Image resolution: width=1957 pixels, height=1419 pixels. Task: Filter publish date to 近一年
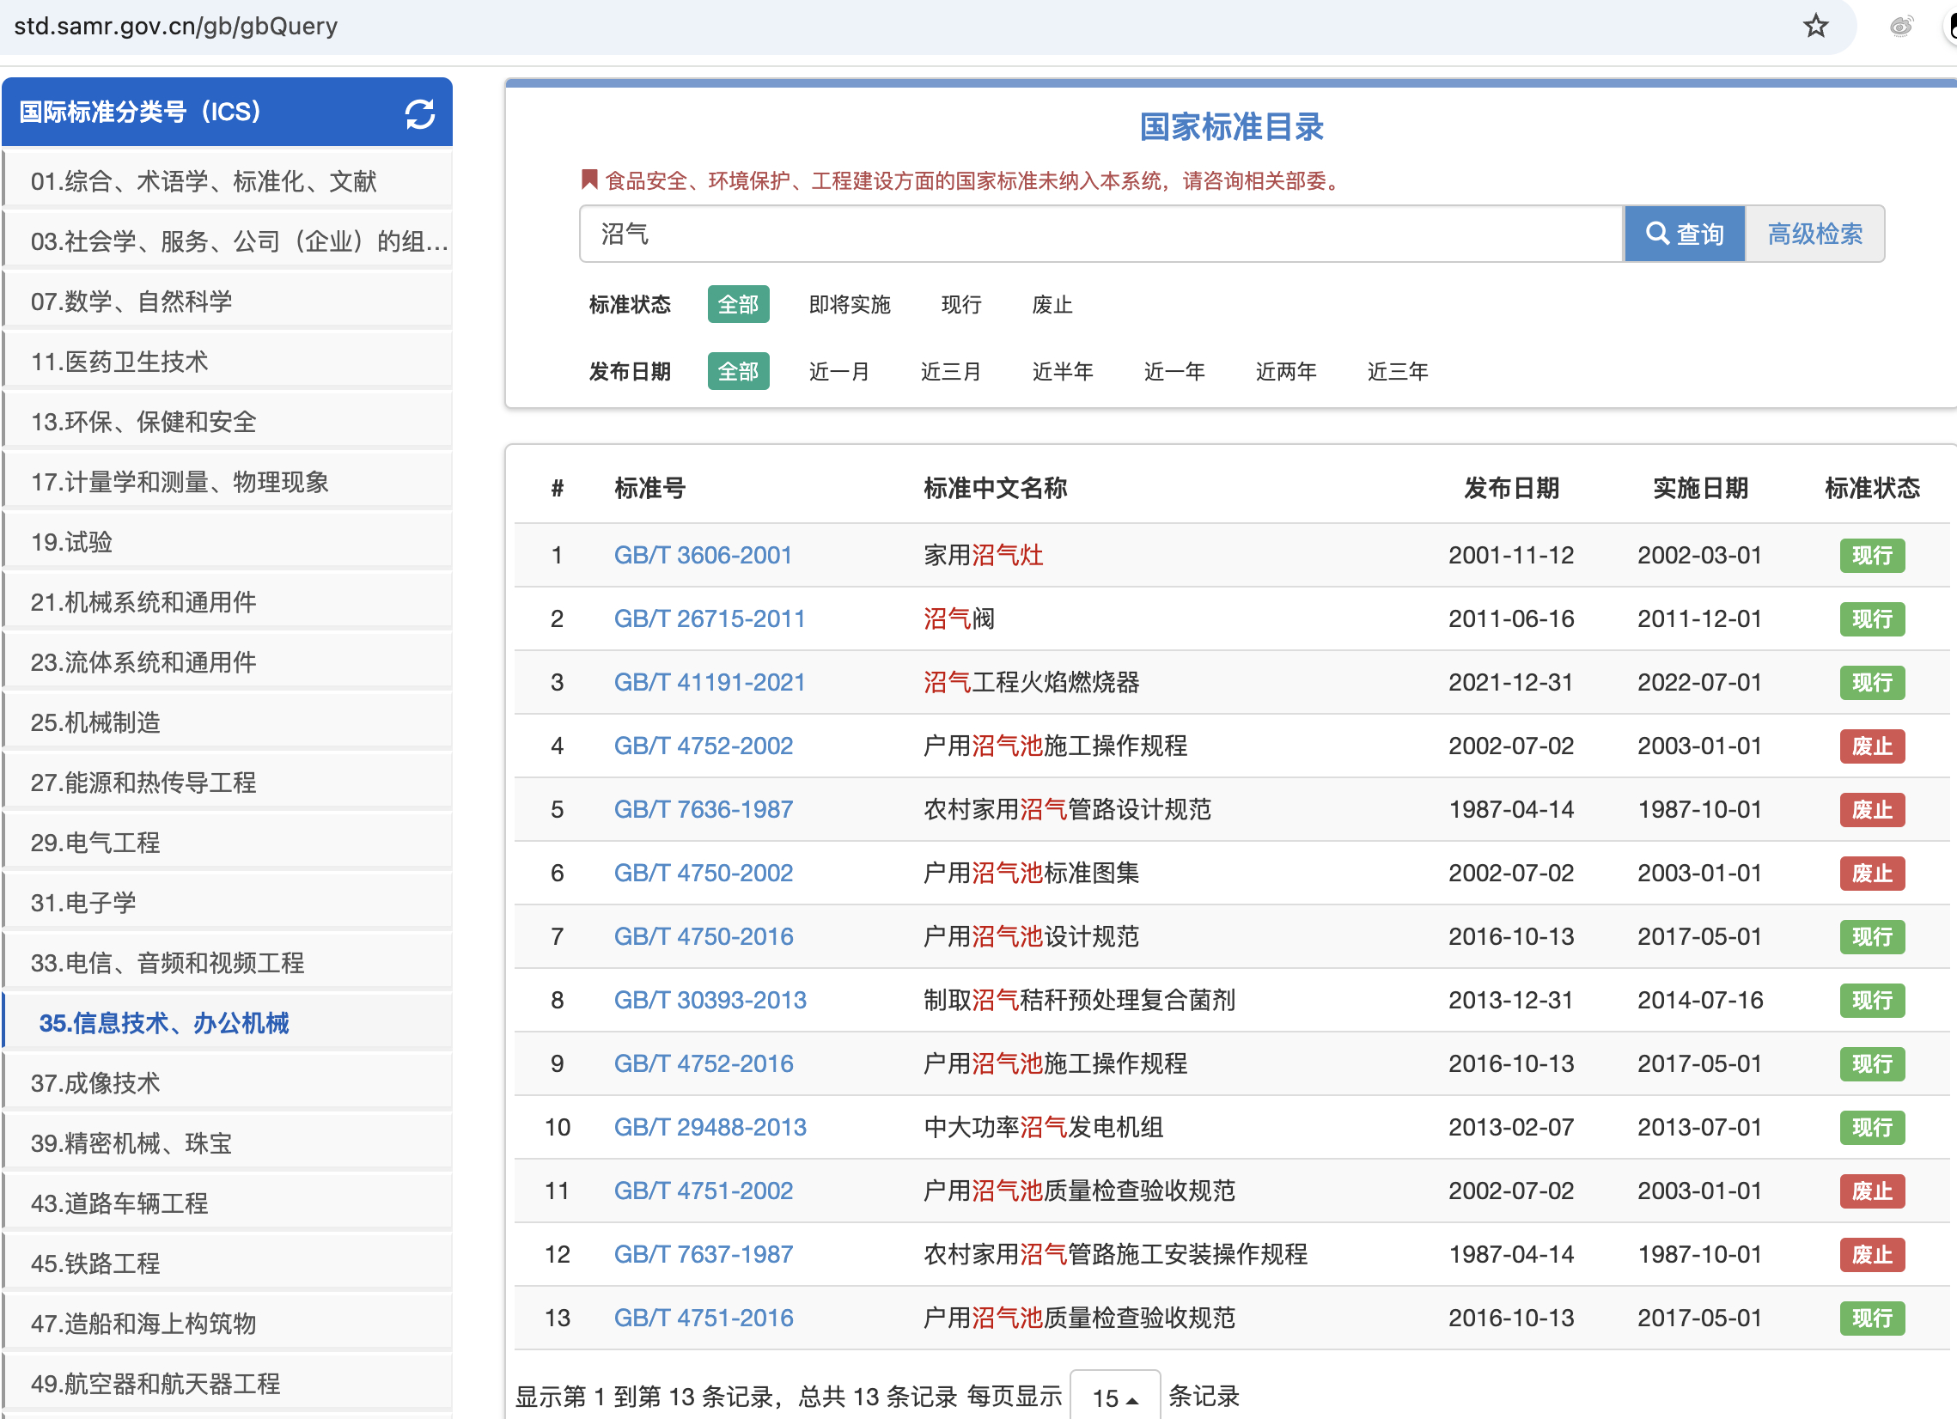[1174, 371]
